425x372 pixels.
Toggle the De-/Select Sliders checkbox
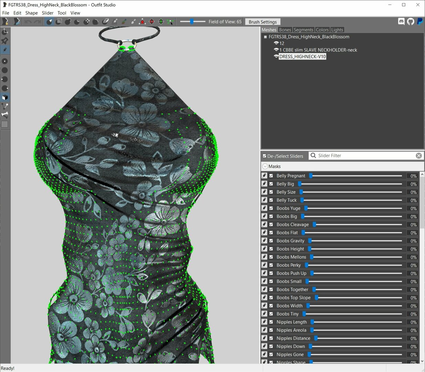tap(265, 156)
